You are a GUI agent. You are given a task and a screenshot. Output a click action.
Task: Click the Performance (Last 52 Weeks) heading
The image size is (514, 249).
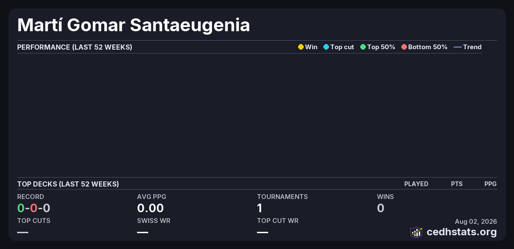(75, 47)
